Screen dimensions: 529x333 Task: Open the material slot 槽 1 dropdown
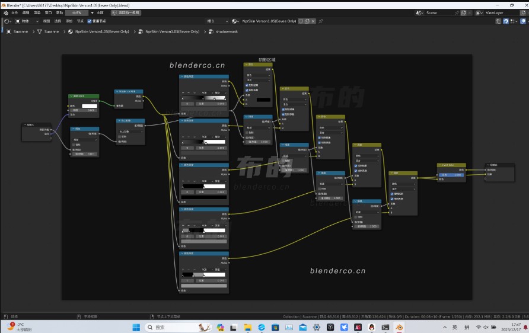click(x=218, y=21)
